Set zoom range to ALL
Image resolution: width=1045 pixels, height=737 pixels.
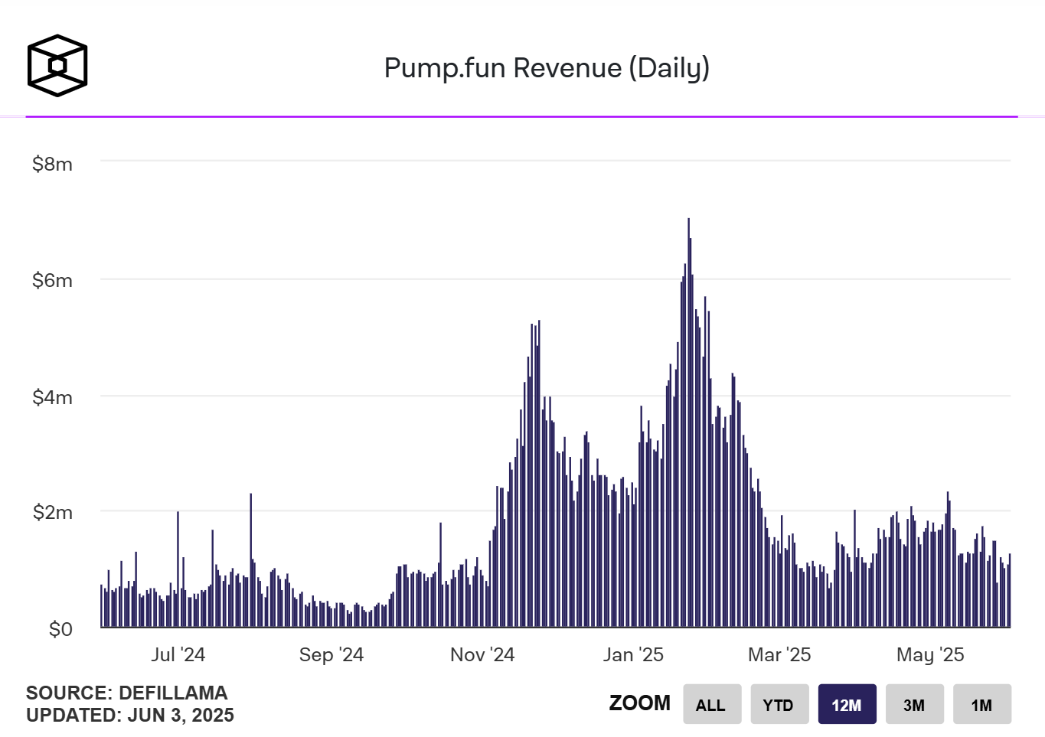pyautogui.click(x=712, y=704)
